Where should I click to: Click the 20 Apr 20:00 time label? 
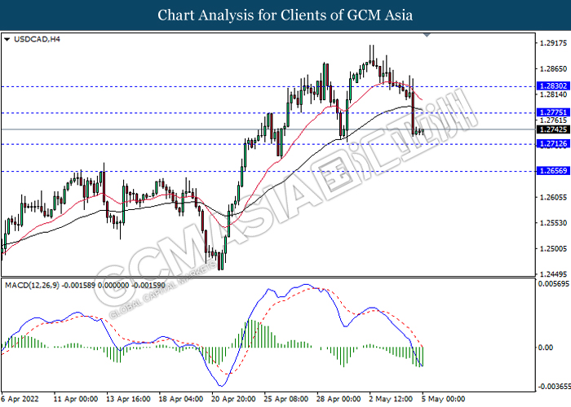tap(233, 399)
